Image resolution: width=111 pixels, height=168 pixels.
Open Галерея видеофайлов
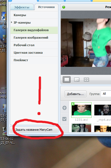34,30
